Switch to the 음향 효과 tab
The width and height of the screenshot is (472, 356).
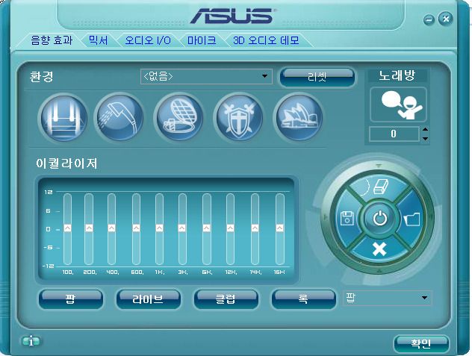[x=52, y=40]
